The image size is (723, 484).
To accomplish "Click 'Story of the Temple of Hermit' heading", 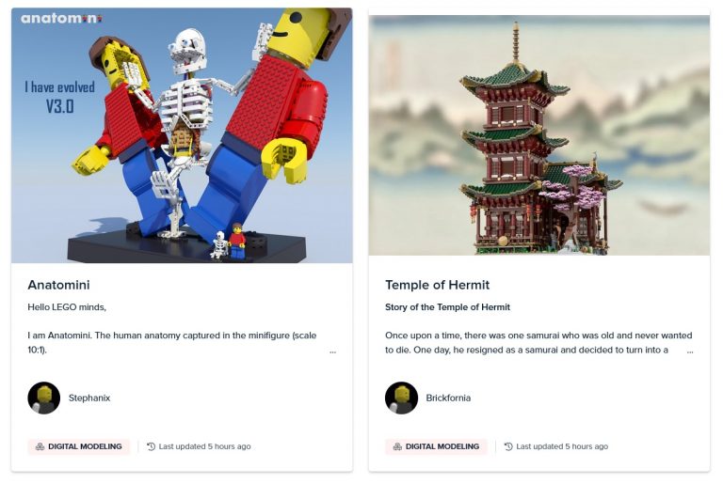I will click(448, 307).
